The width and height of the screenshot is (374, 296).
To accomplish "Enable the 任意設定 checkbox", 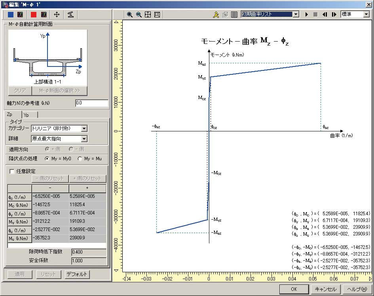I will [x=12, y=171].
